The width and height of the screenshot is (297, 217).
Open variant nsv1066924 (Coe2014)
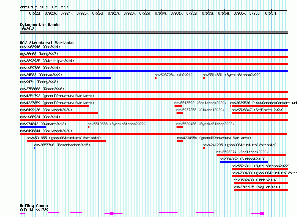tap(40, 117)
